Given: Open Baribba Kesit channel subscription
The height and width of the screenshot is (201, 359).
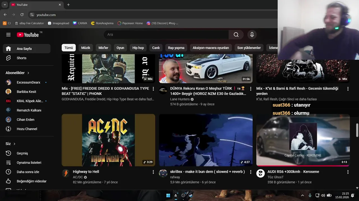Looking at the screenshot, I should (x=27, y=92).
